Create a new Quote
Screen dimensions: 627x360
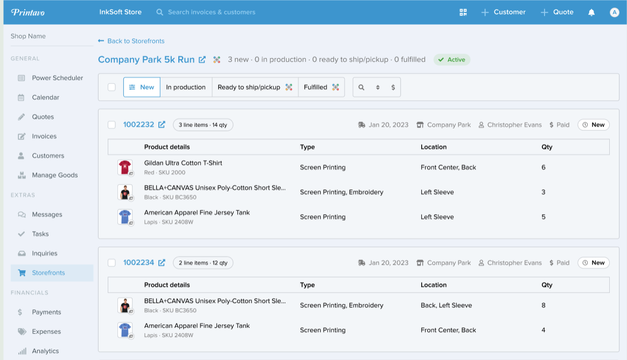click(x=557, y=12)
